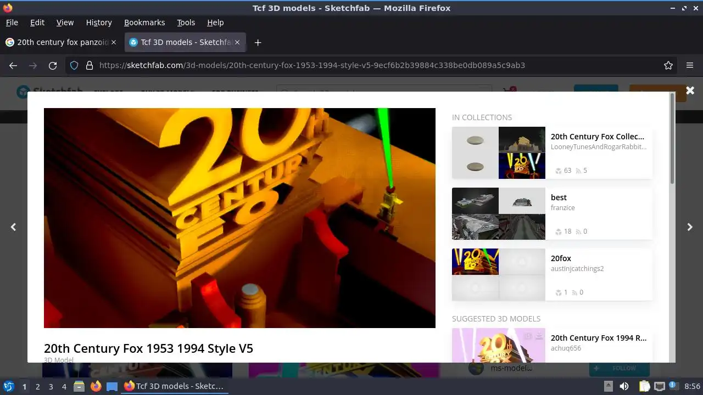Switch to workspace 4
The height and width of the screenshot is (395, 703).
64,386
